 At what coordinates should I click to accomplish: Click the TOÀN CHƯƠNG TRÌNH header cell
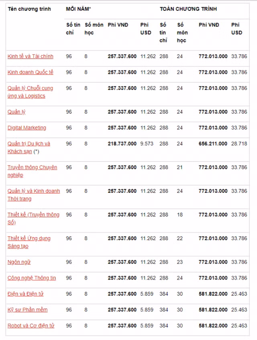188,9
